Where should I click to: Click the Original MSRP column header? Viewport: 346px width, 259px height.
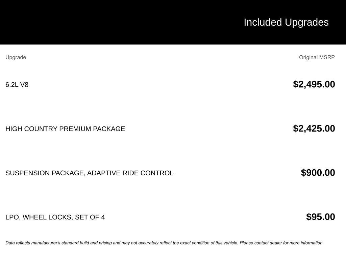[317, 57]
